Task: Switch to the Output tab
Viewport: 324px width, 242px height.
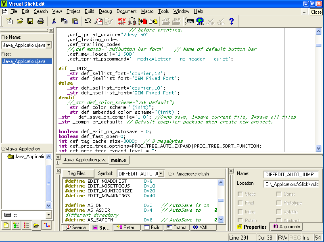Action: click(177, 227)
